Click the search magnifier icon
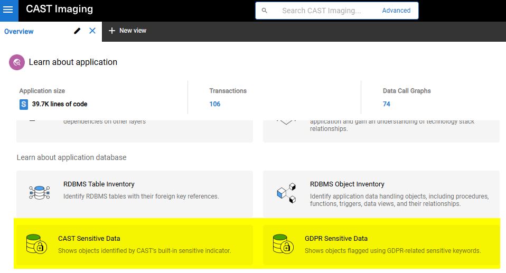 (265, 11)
